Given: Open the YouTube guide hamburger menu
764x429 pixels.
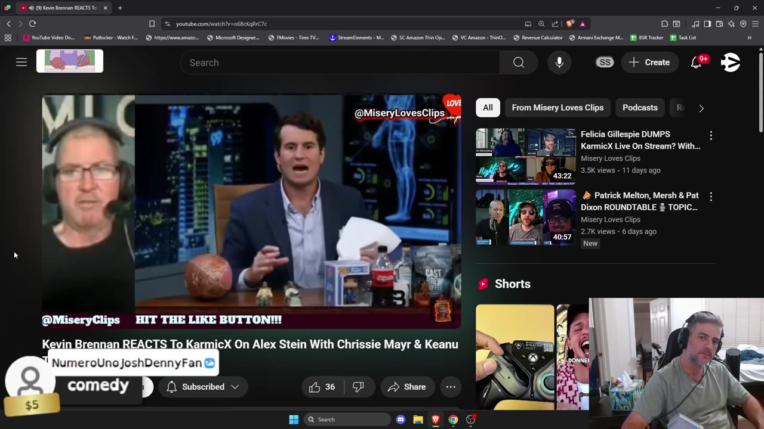Looking at the screenshot, I should 21,62.
